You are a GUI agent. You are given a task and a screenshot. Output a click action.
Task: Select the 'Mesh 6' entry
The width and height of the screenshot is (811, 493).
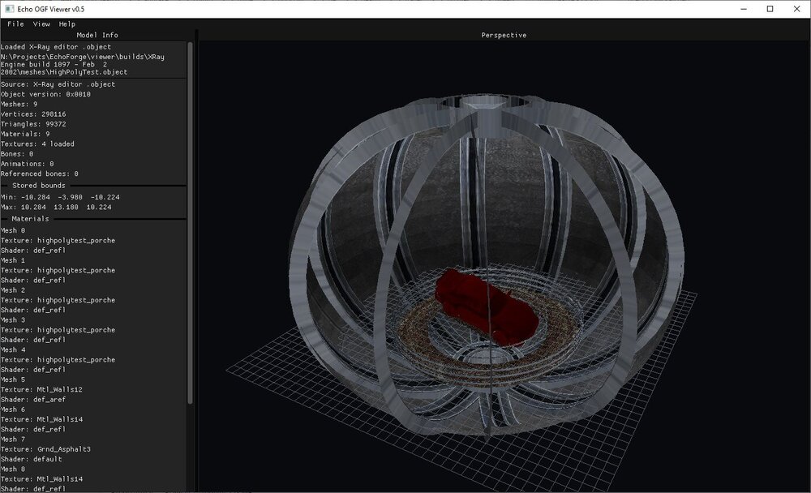[13, 409]
